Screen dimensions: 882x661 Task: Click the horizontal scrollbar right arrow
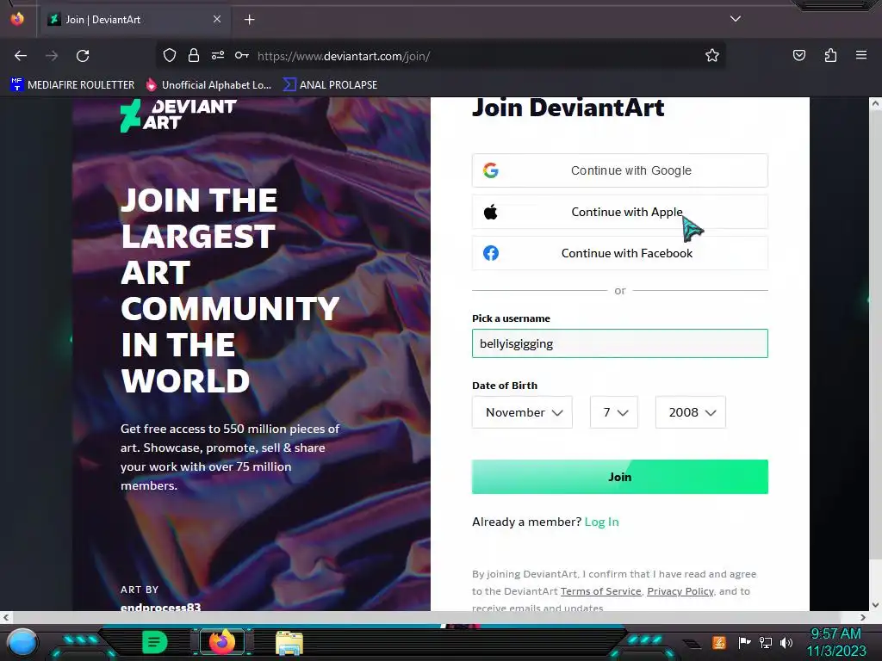[863, 617]
